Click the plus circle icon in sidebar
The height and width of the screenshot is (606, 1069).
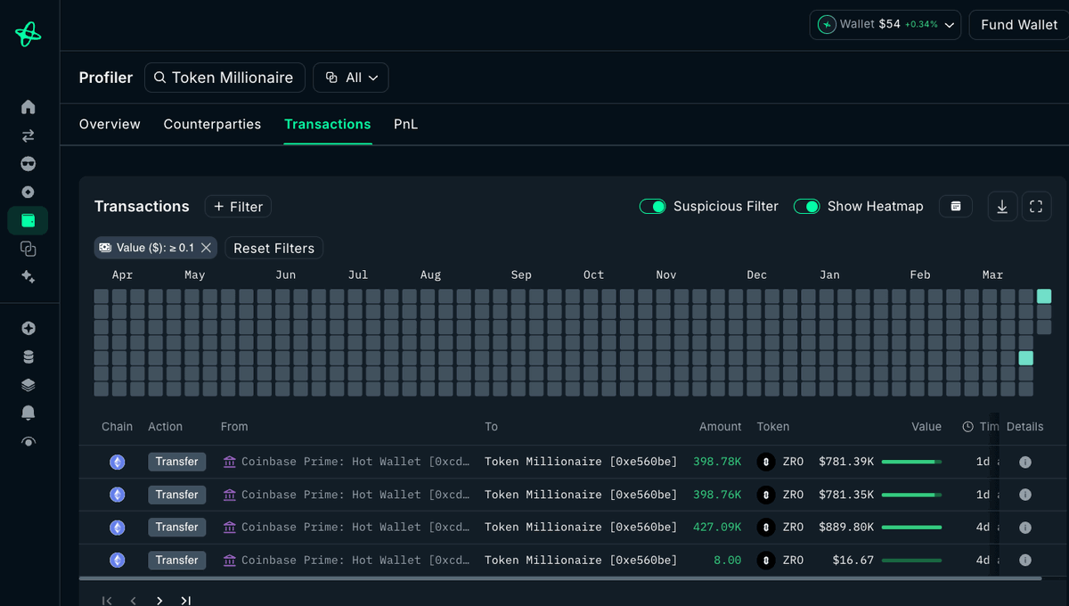coord(28,328)
